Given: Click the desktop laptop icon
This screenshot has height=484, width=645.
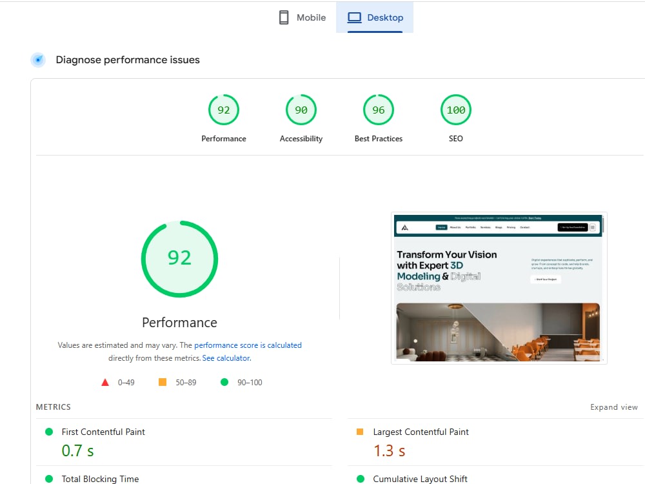Looking at the screenshot, I should [x=354, y=17].
